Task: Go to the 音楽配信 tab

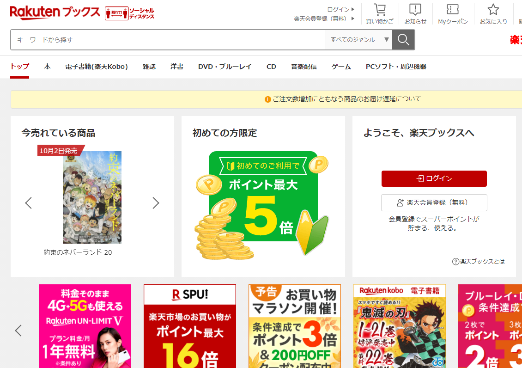Action: [x=303, y=67]
